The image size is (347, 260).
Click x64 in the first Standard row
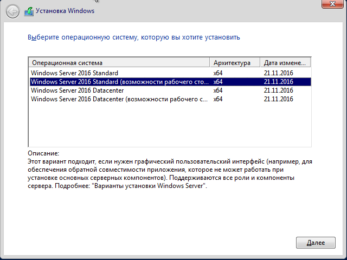pyautogui.click(x=219, y=73)
